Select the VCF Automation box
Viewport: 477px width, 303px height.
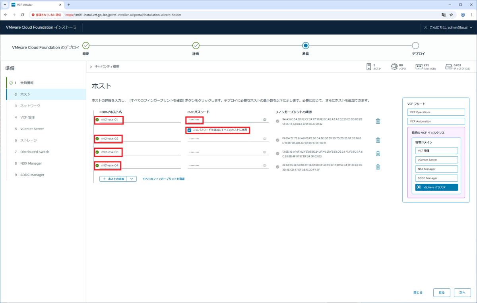pos(436,121)
